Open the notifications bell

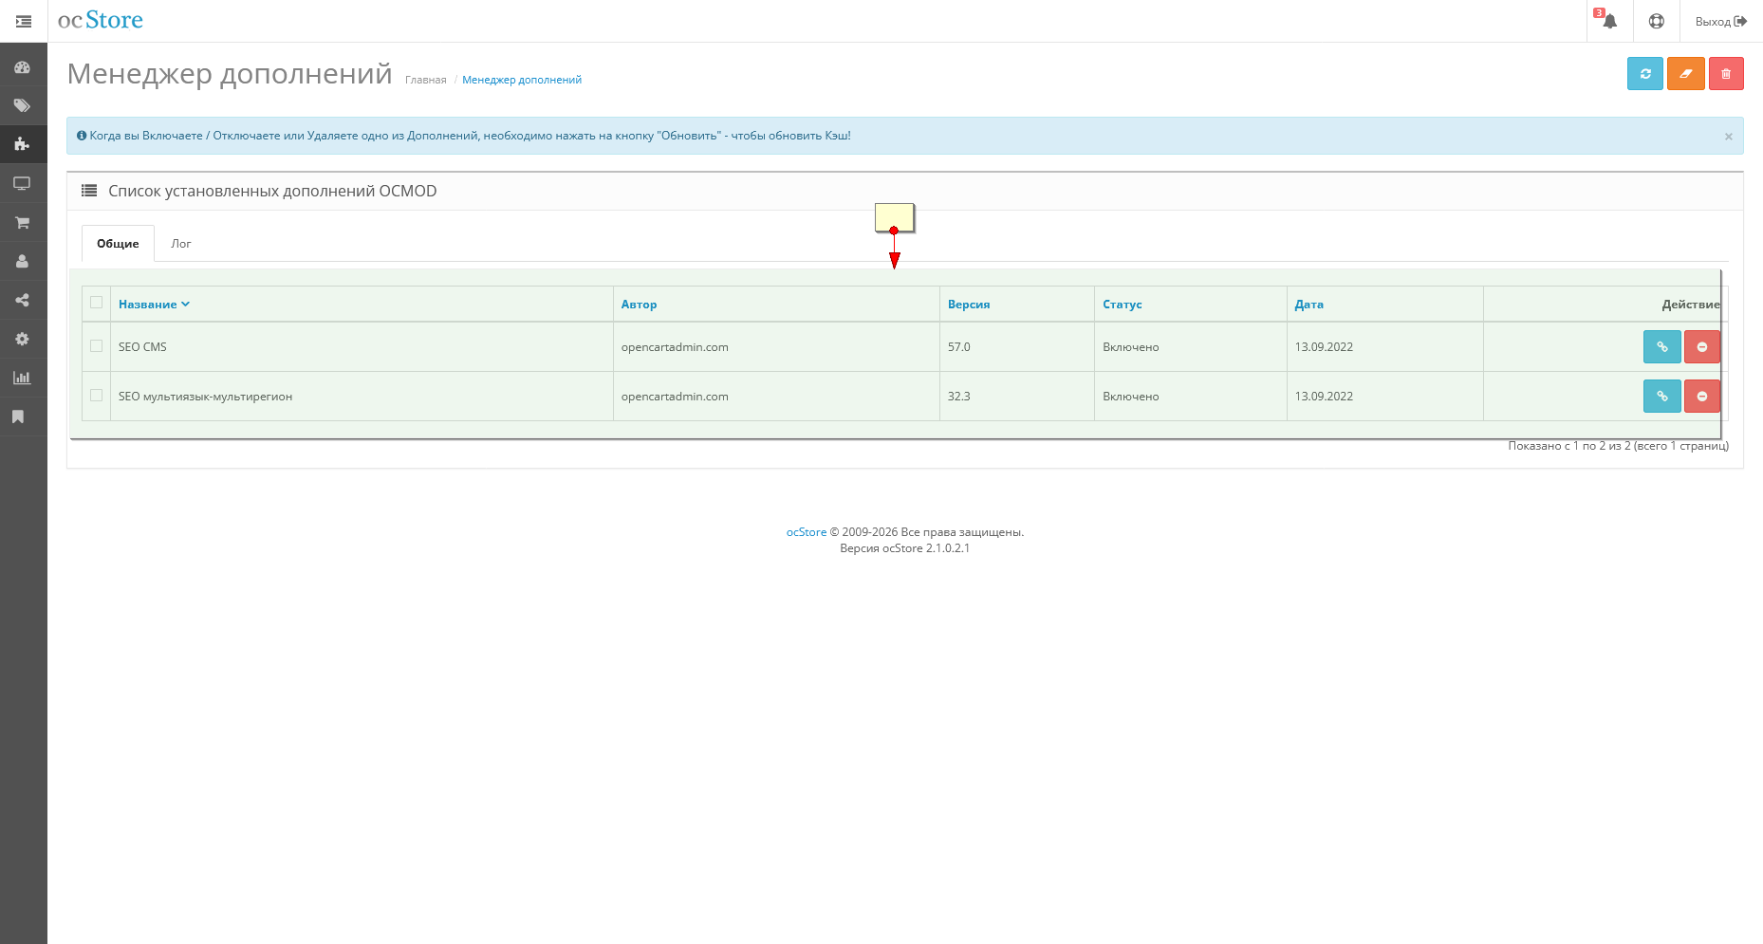tap(1609, 21)
